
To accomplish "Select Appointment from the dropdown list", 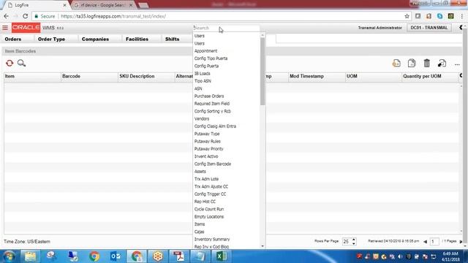I will tap(205, 51).
